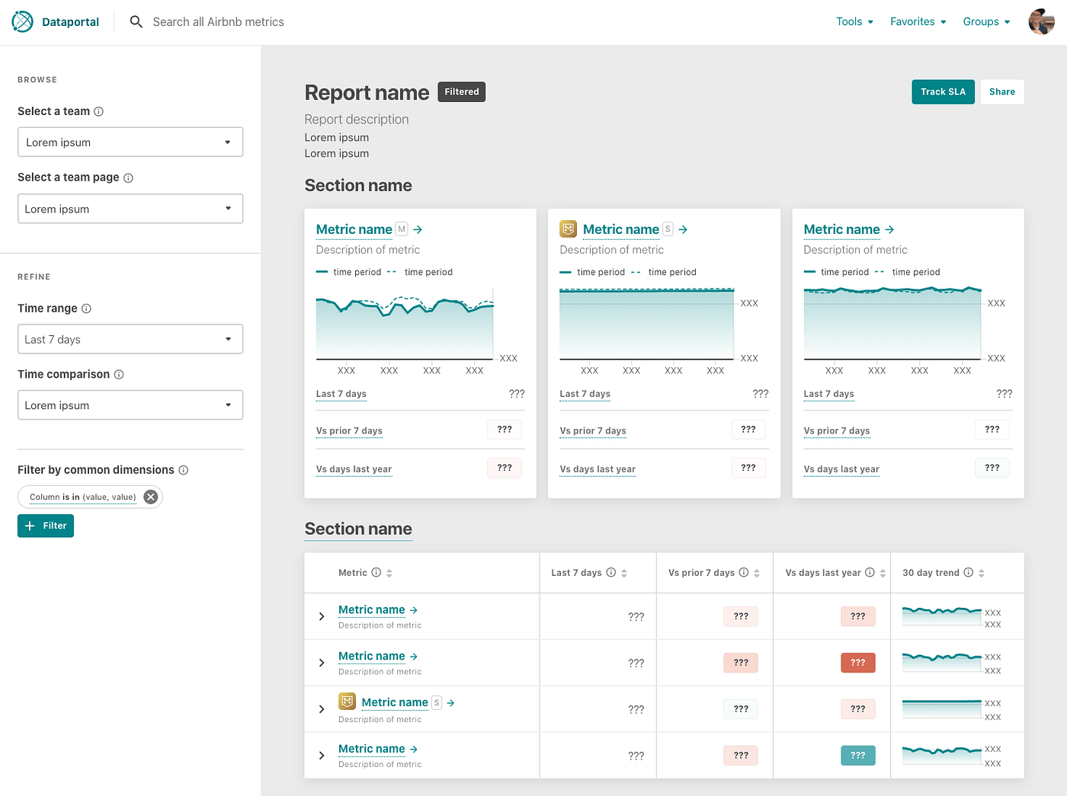Image resolution: width=1067 pixels, height=796 pixels.
Task: Click the Filtered tag next to Report name
Action: coord(462,92)
